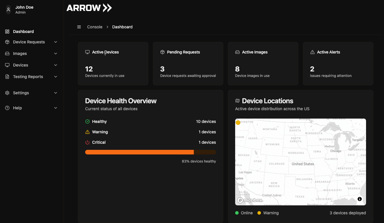384x223 pixels.
Task: Click the yellow device marker on map
Action: point(238,122)
